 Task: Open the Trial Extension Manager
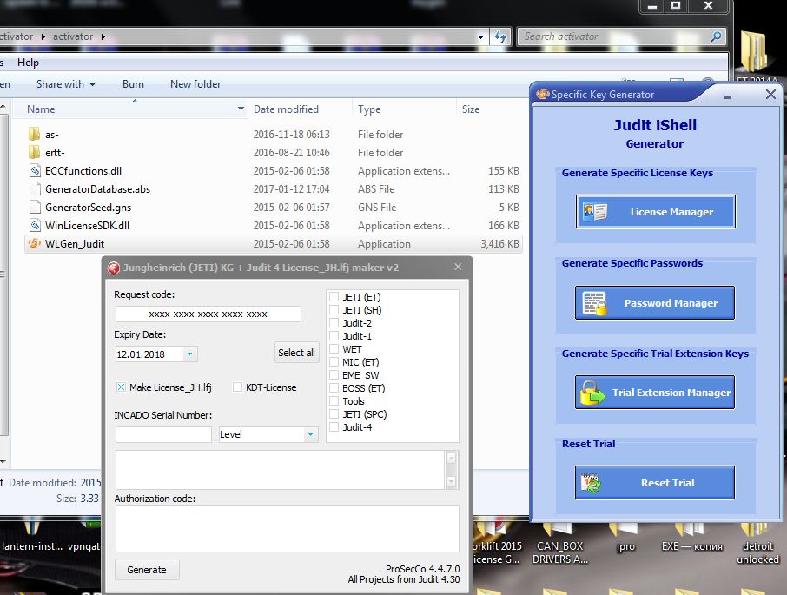click(655, 393)
